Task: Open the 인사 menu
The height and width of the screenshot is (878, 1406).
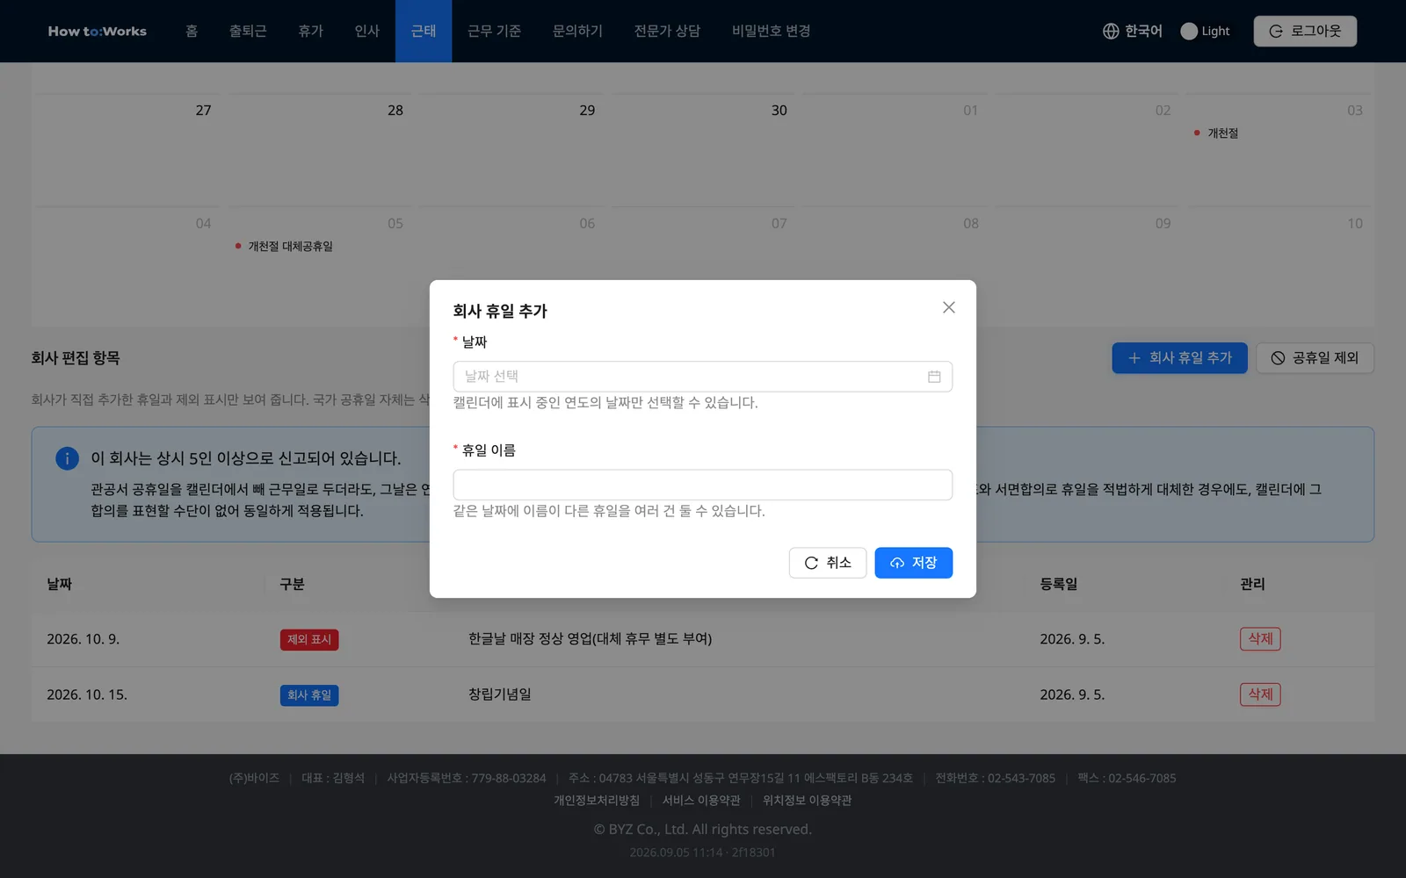Action: [366, 31]
